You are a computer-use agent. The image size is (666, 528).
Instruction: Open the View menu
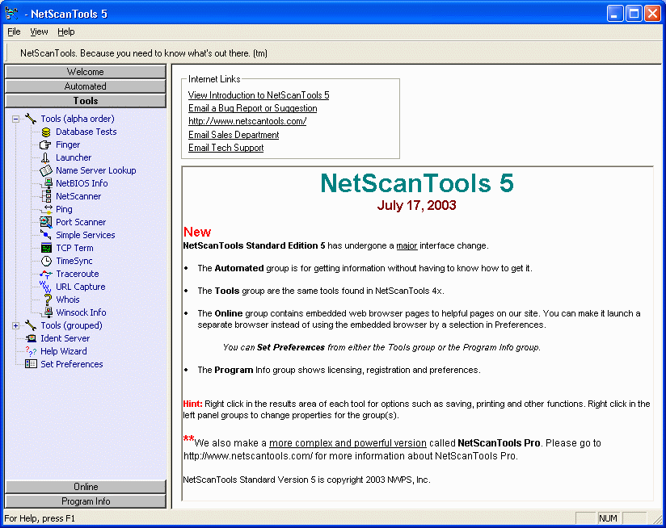click(39, 31)
